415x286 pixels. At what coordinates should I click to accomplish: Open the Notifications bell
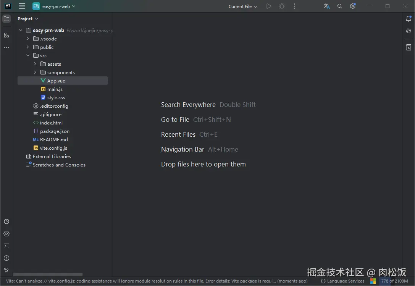[x=409, y=19]
